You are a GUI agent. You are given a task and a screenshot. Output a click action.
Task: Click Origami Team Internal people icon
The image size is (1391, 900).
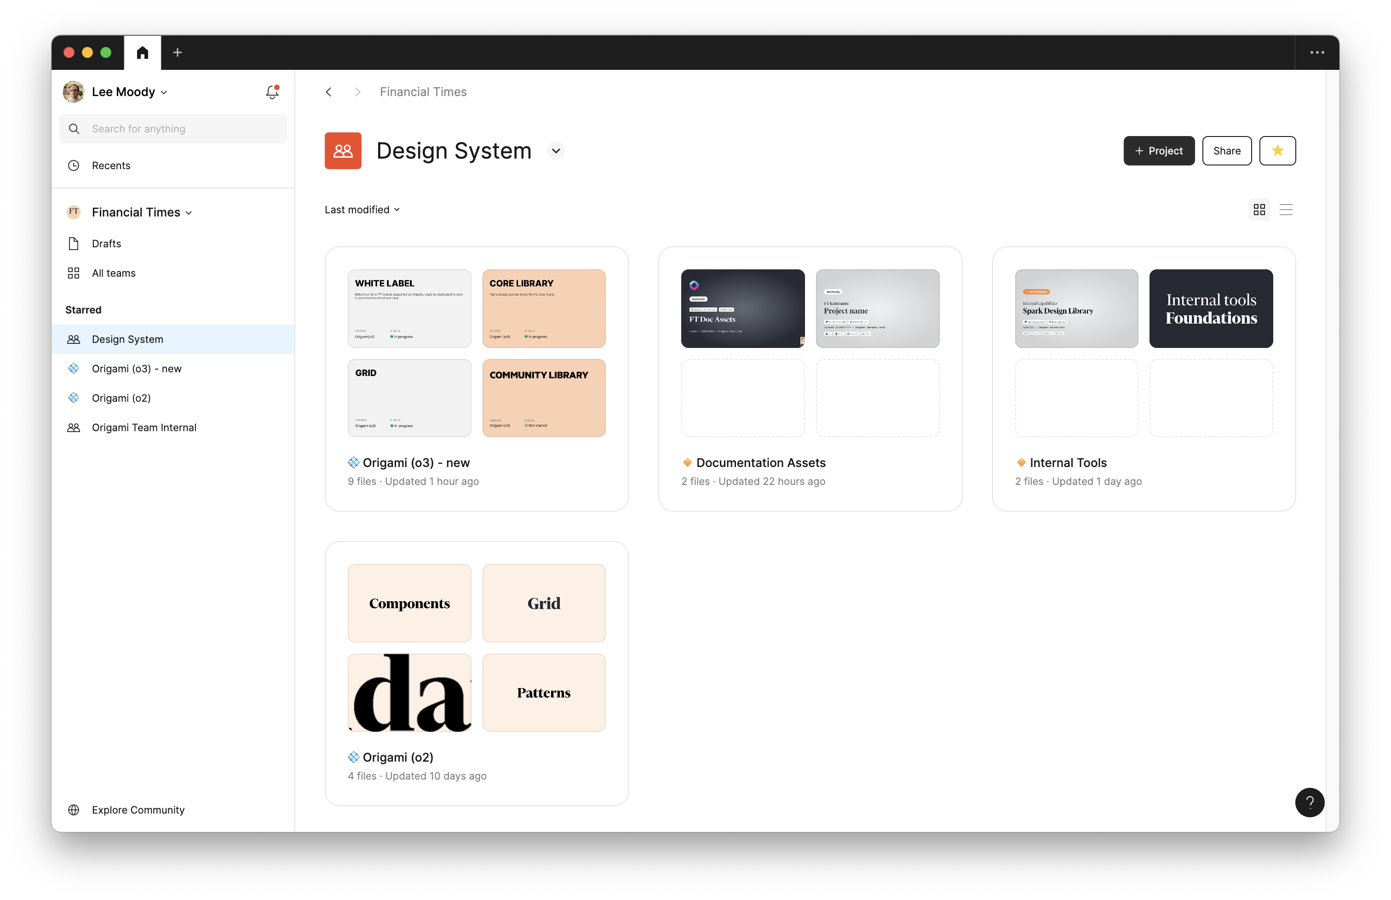coord(74,427)
